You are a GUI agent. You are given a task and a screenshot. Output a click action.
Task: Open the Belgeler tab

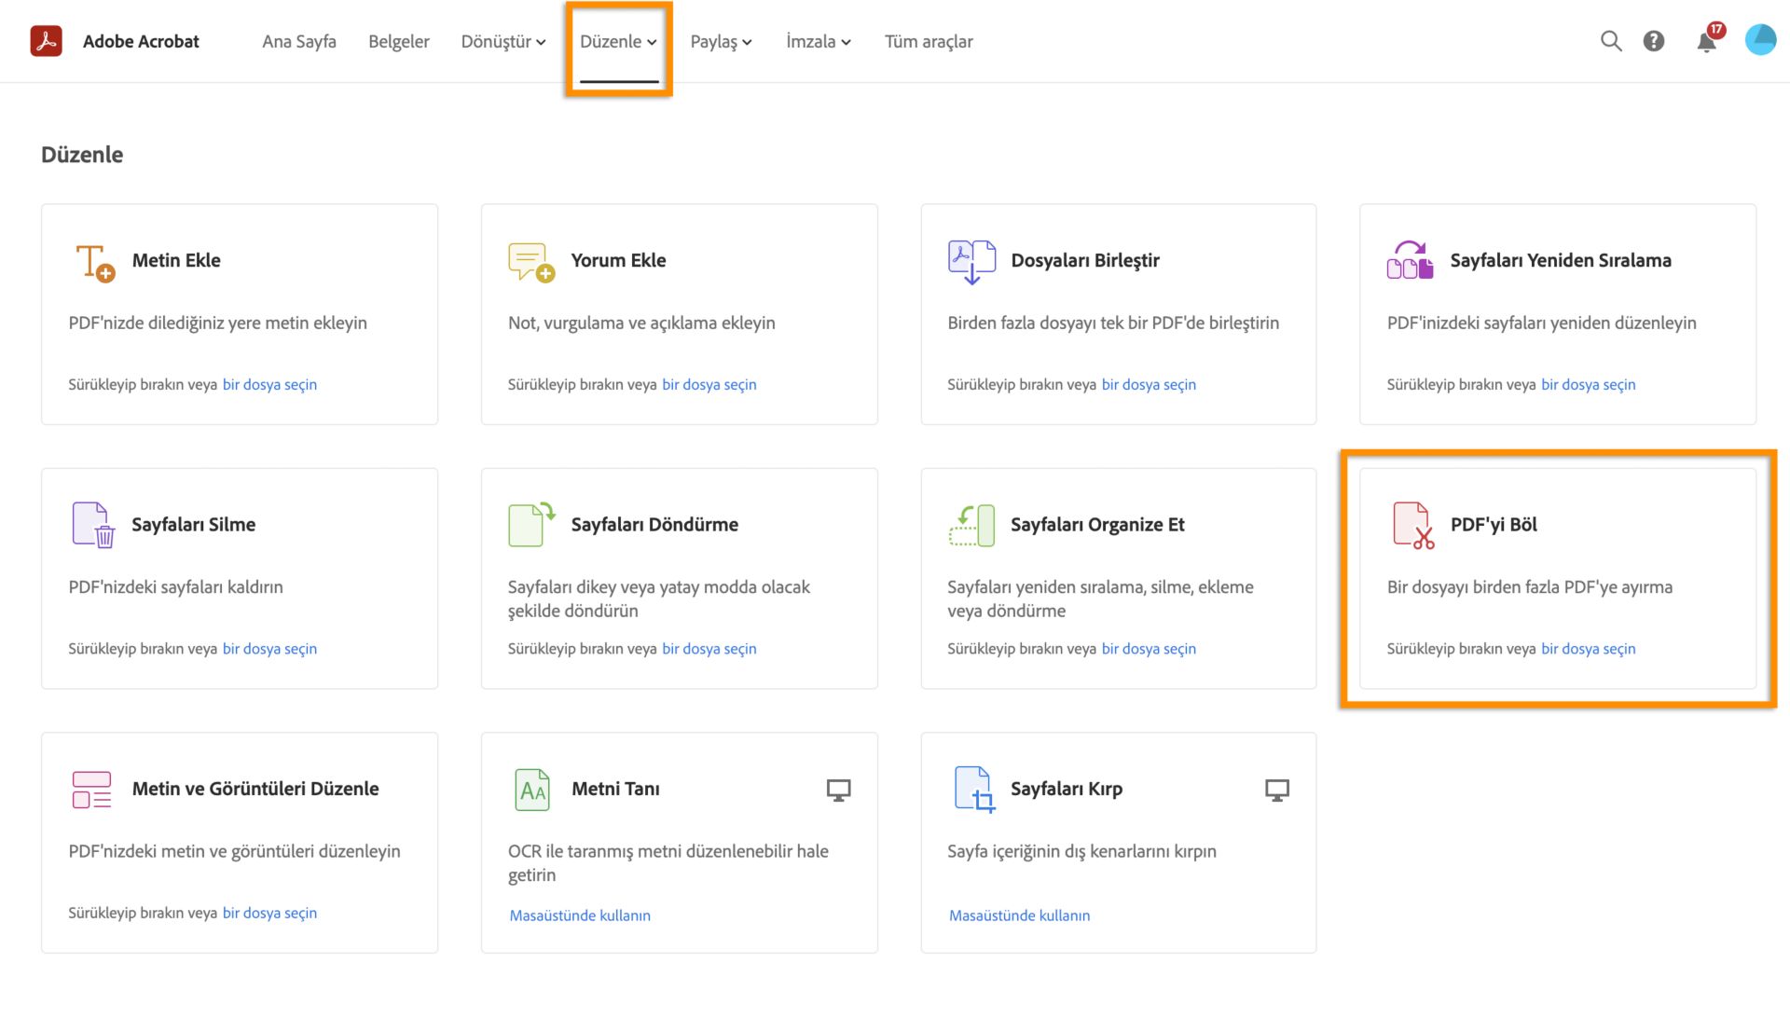[399, 41]
